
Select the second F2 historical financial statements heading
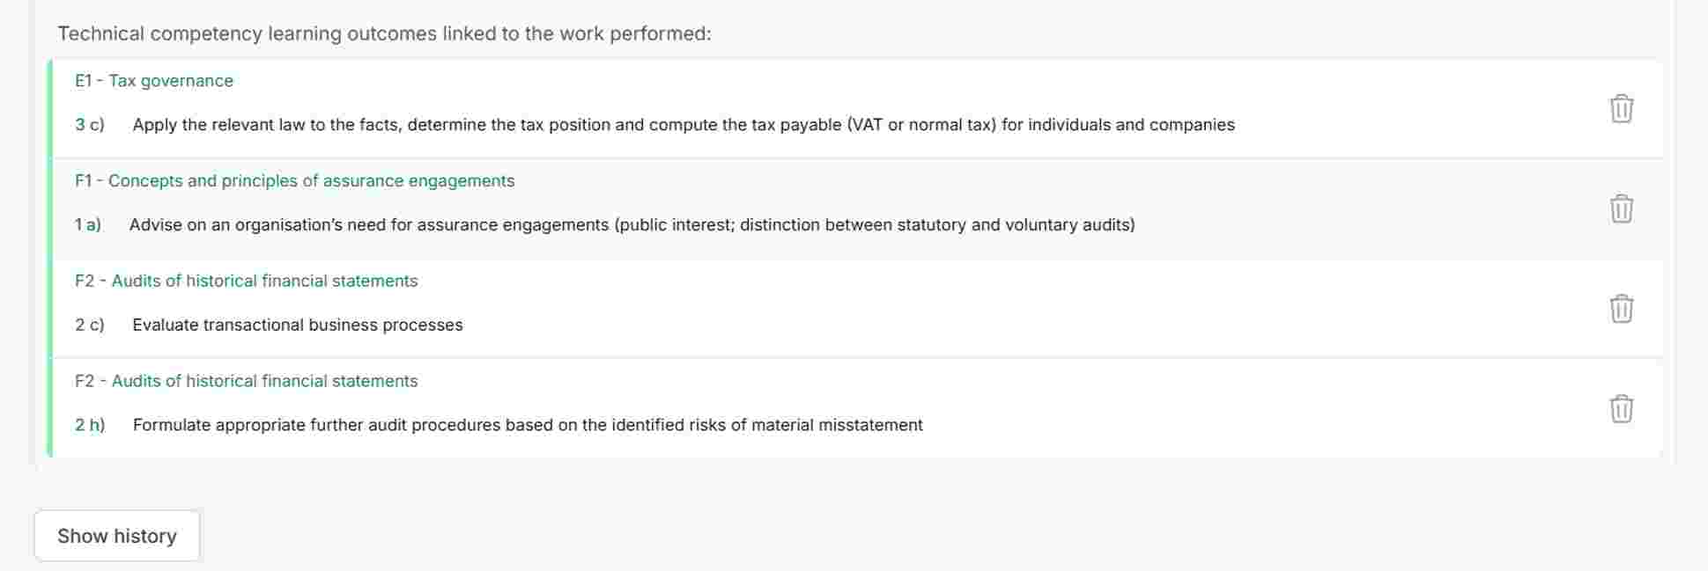point(247,381)
